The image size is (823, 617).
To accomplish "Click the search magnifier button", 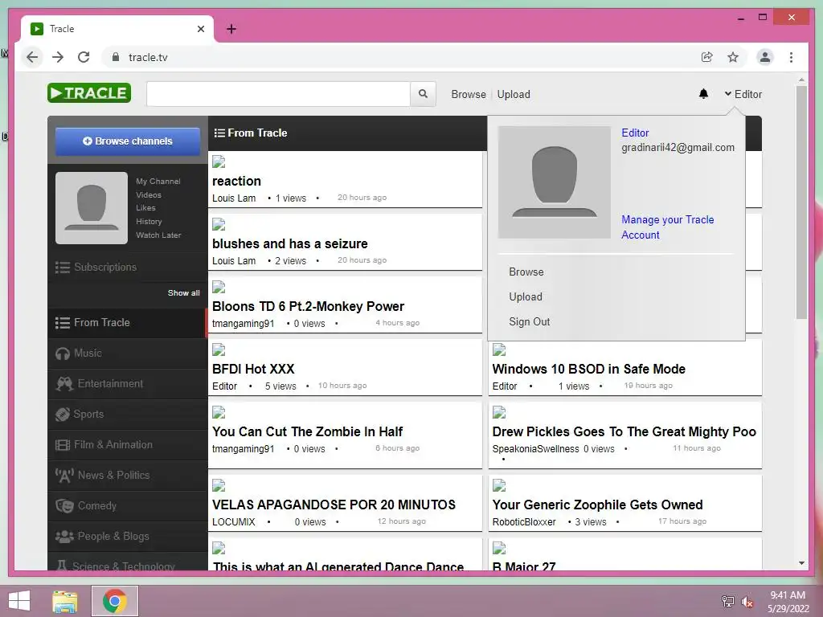I will [x=423, y=94].
